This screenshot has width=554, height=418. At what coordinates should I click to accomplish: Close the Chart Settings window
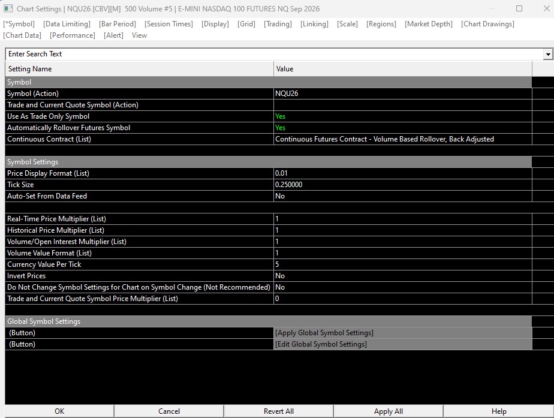[546, 8]
